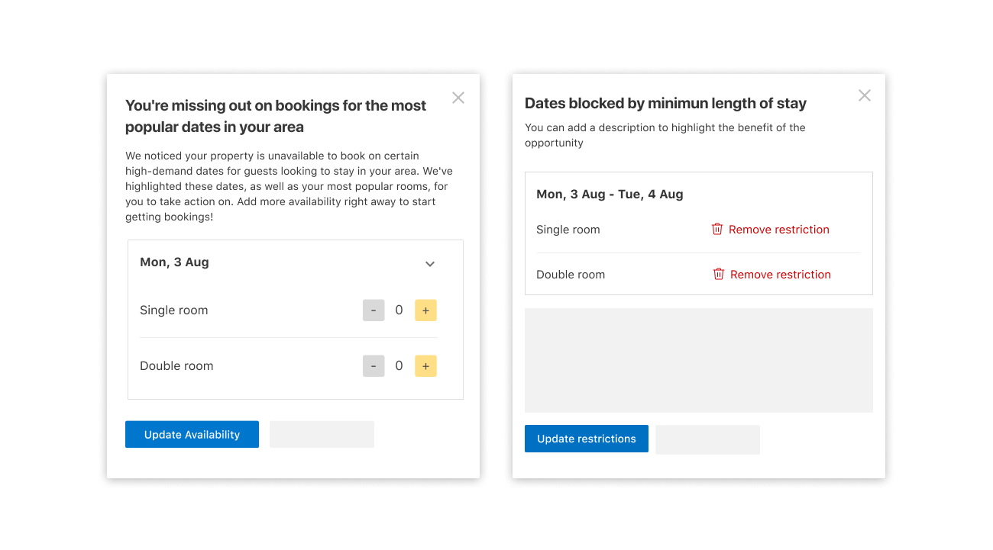Collapse the Mon, 3 Aug section chevron
The width and height of the screenshot is (993, 550).
(430, 264)
